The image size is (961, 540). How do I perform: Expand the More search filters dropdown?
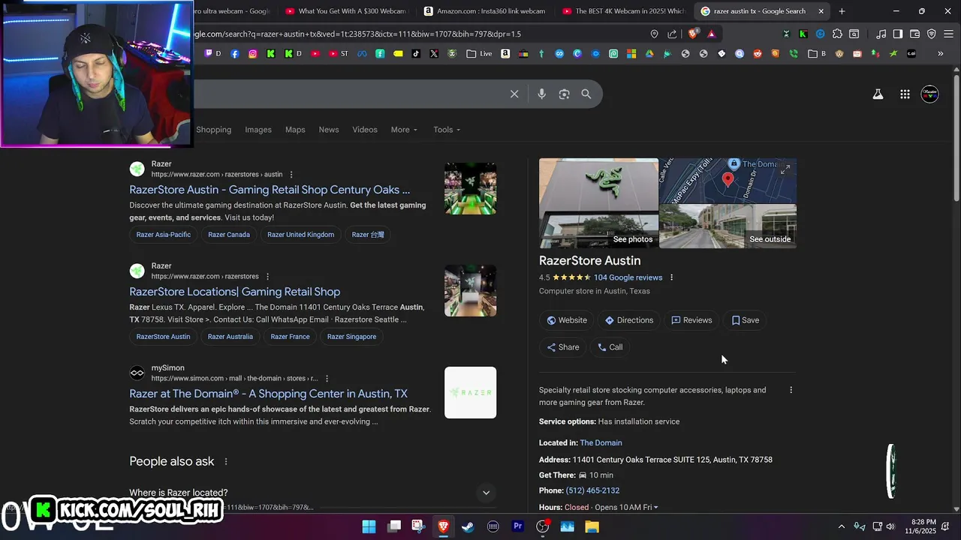point(404,130)
